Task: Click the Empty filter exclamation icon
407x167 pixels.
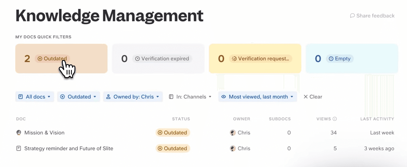Action: 331,59
